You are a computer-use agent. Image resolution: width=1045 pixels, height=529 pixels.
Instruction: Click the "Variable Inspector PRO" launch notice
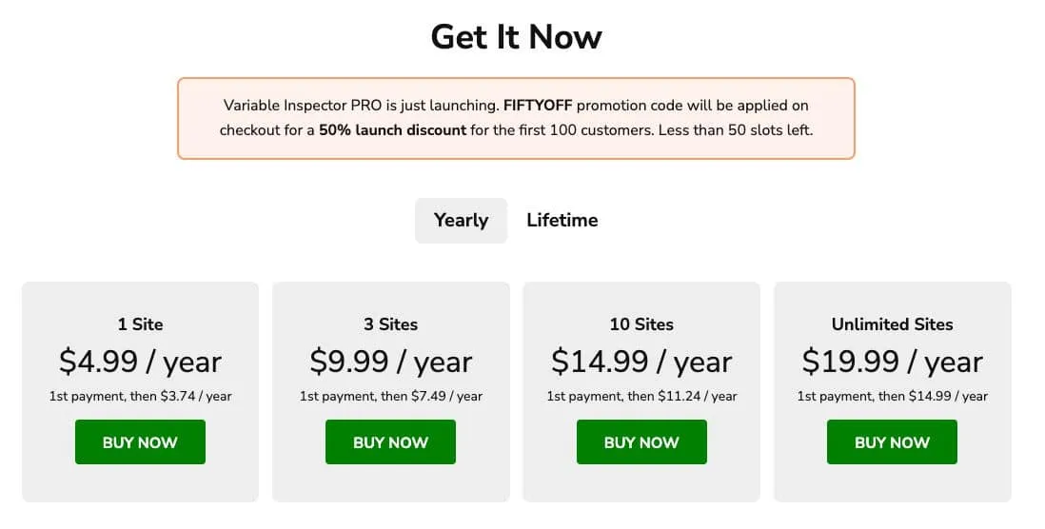point(302,106)
